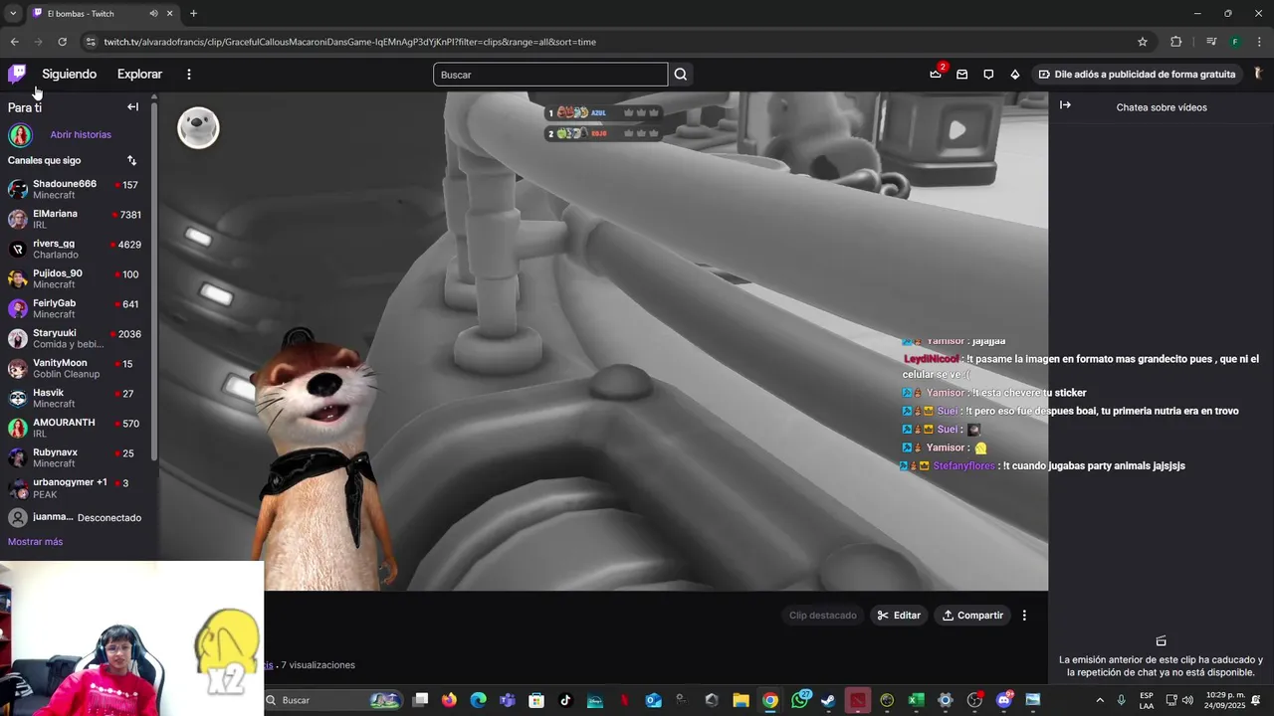Open the FeirlyGab channel
This screenshot has height=716, width=1274.
coord(76,308)
